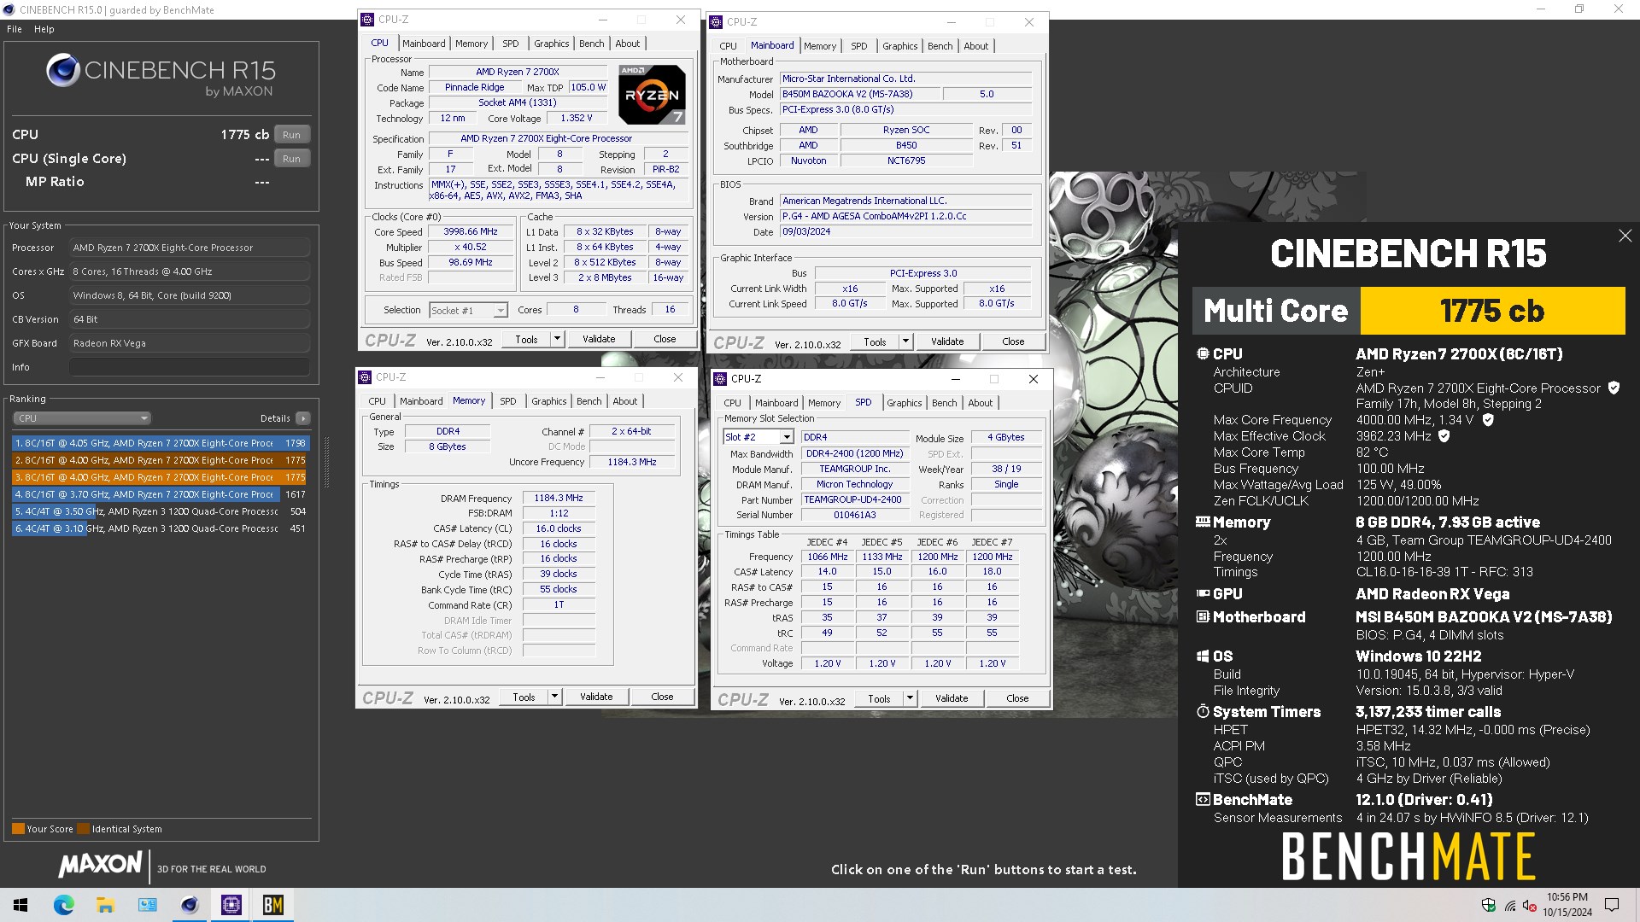
Task: Click Close button in the Mainboard window
Action: (1013, 341)
